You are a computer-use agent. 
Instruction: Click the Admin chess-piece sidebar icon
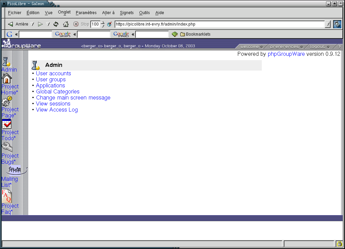[x=6, y=61]
